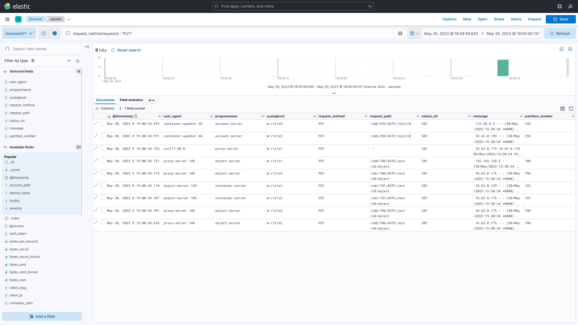Open the main navigation hamburger menu
Image resolution: width=578 pixels, height=325 pixels.
[x=8, y=19]
